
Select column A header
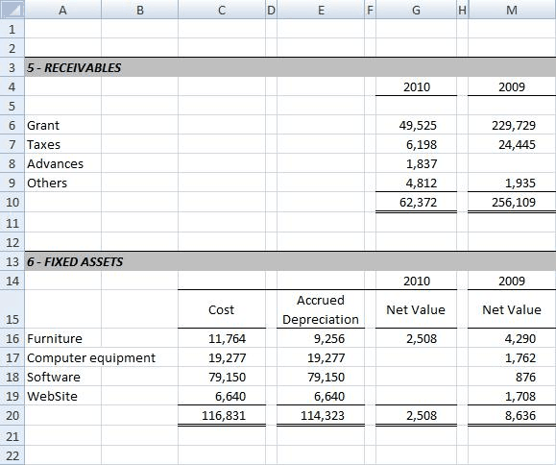click(x=62, y=10)
